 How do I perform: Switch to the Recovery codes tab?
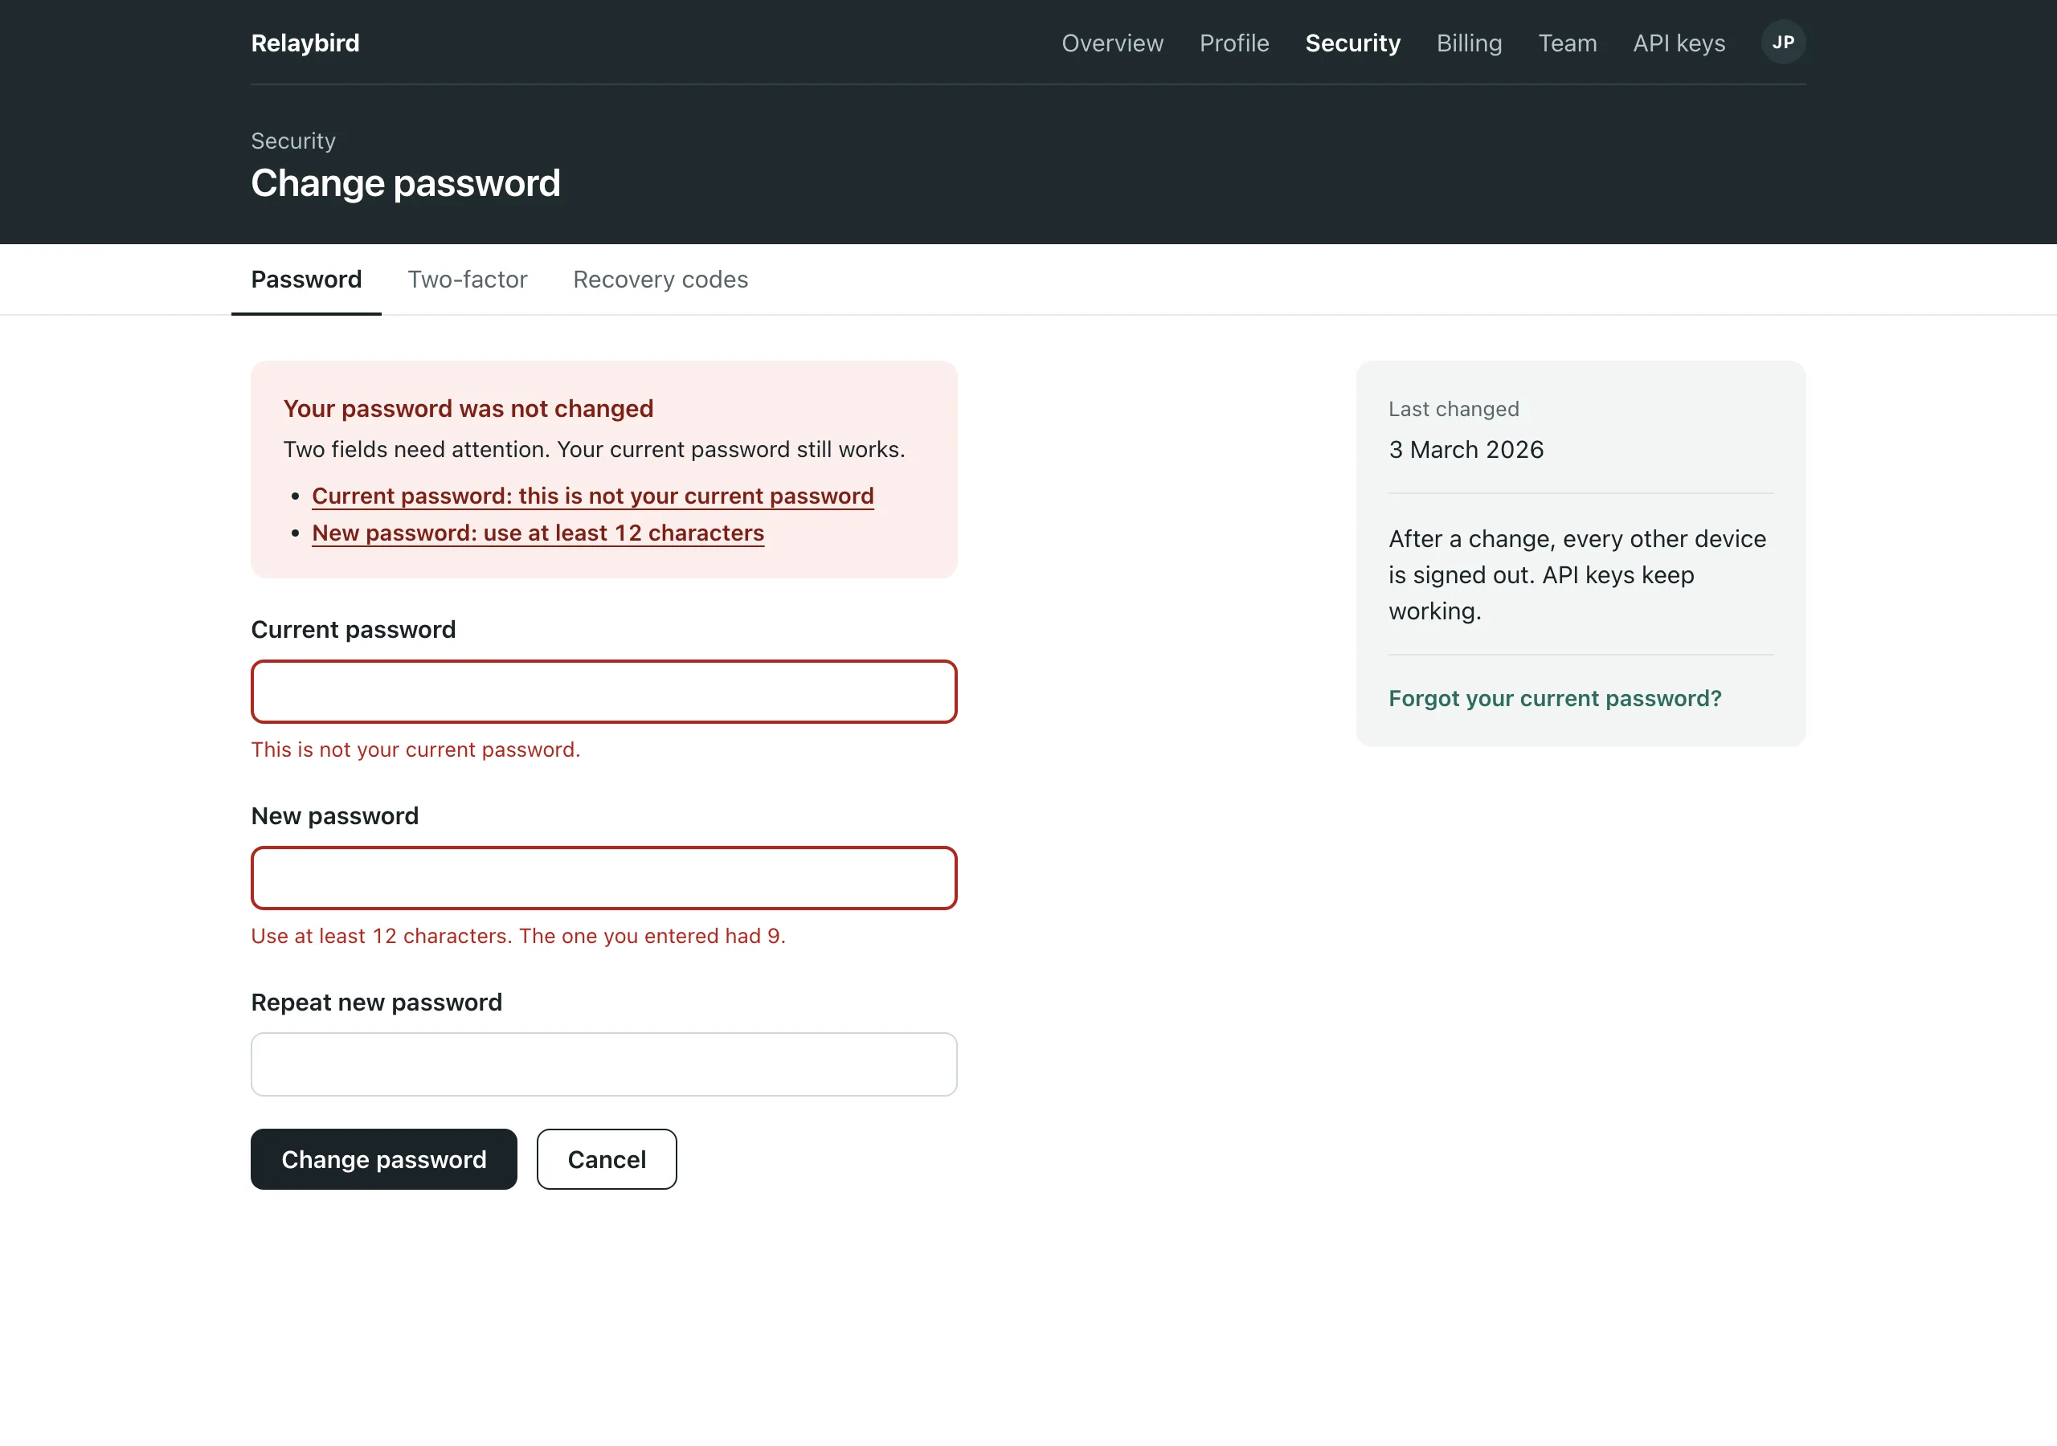click(x=660, y=280)
